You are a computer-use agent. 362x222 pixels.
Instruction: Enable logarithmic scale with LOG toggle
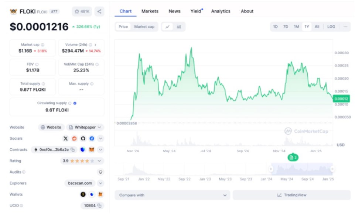point(331,27)
